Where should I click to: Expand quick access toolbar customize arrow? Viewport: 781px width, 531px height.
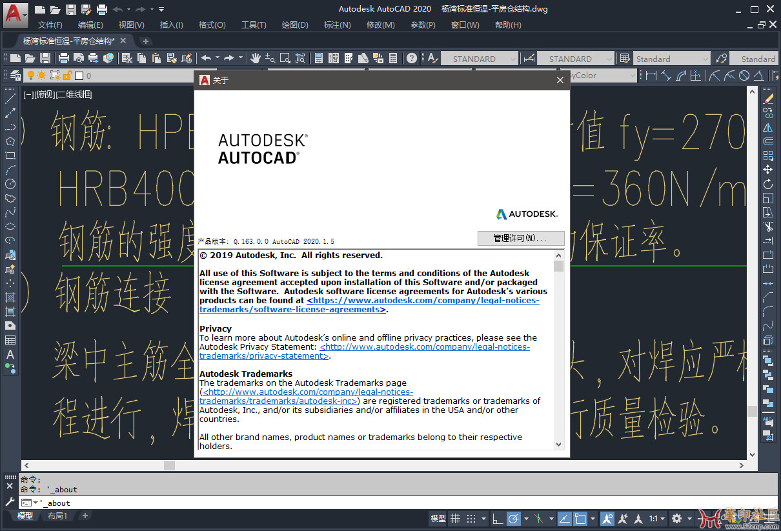coord(161,9)
